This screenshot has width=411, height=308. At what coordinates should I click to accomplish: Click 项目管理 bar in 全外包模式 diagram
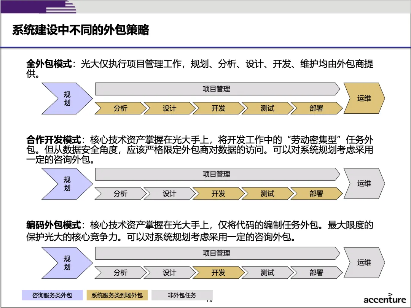[218, 89]
